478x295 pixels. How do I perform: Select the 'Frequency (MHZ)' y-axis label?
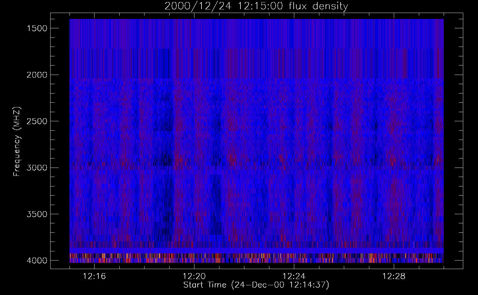tap(17, 142)
